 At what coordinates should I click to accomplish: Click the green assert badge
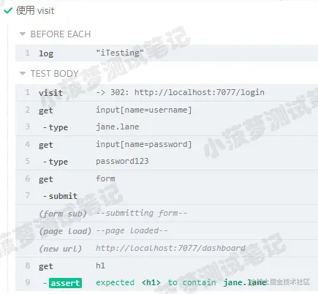pos(65,283)
